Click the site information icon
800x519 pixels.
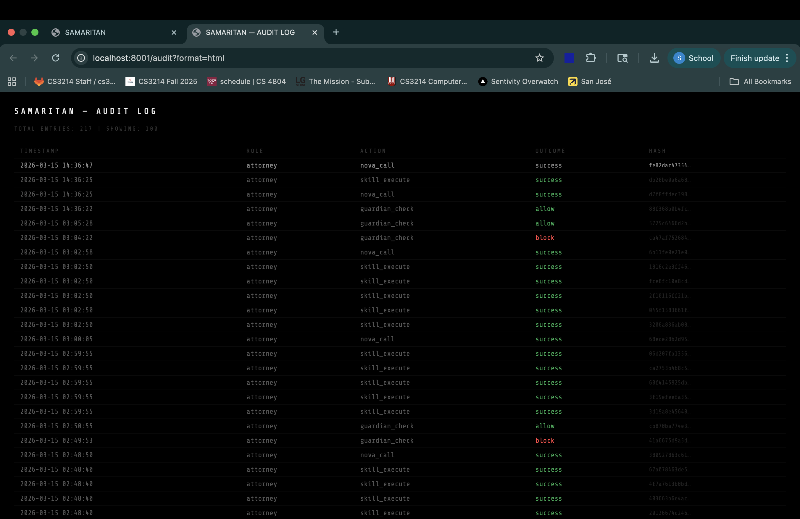[x=81, y=58]
